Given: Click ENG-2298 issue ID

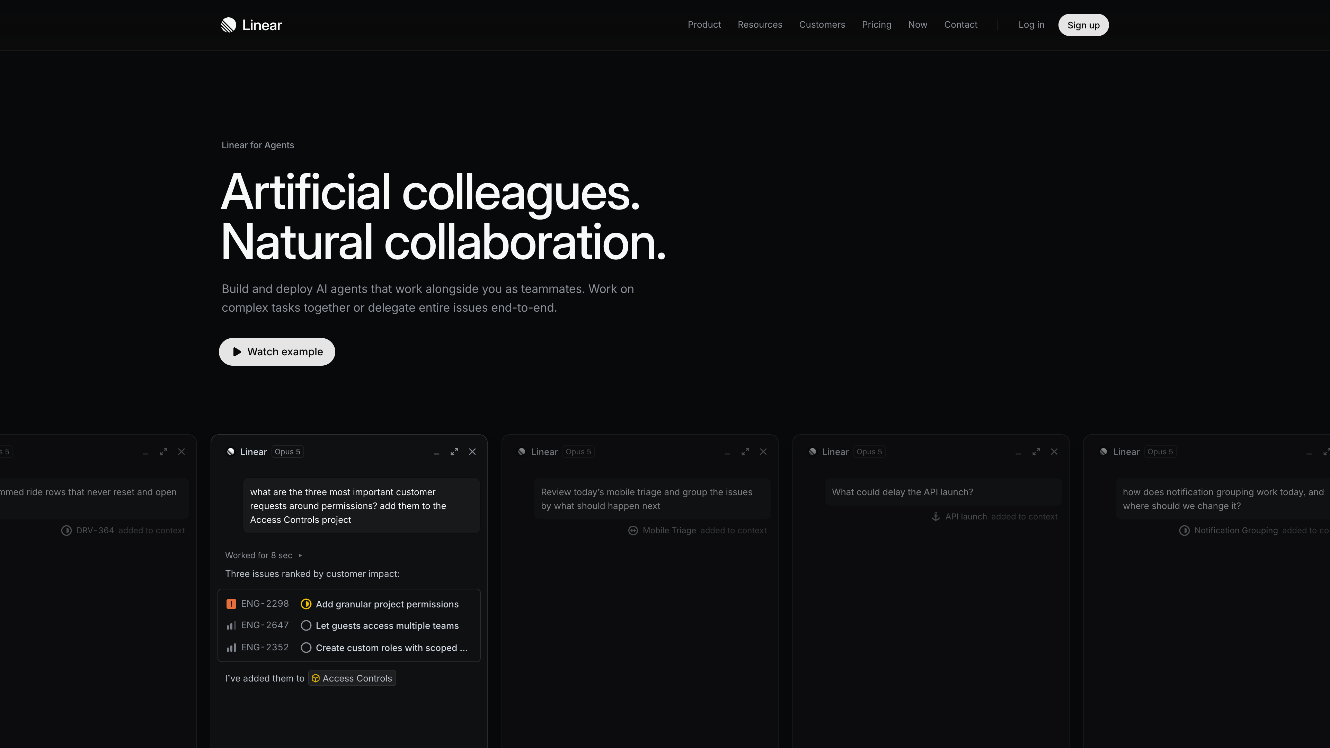Looking at the screenshot, I should point(265,604).
